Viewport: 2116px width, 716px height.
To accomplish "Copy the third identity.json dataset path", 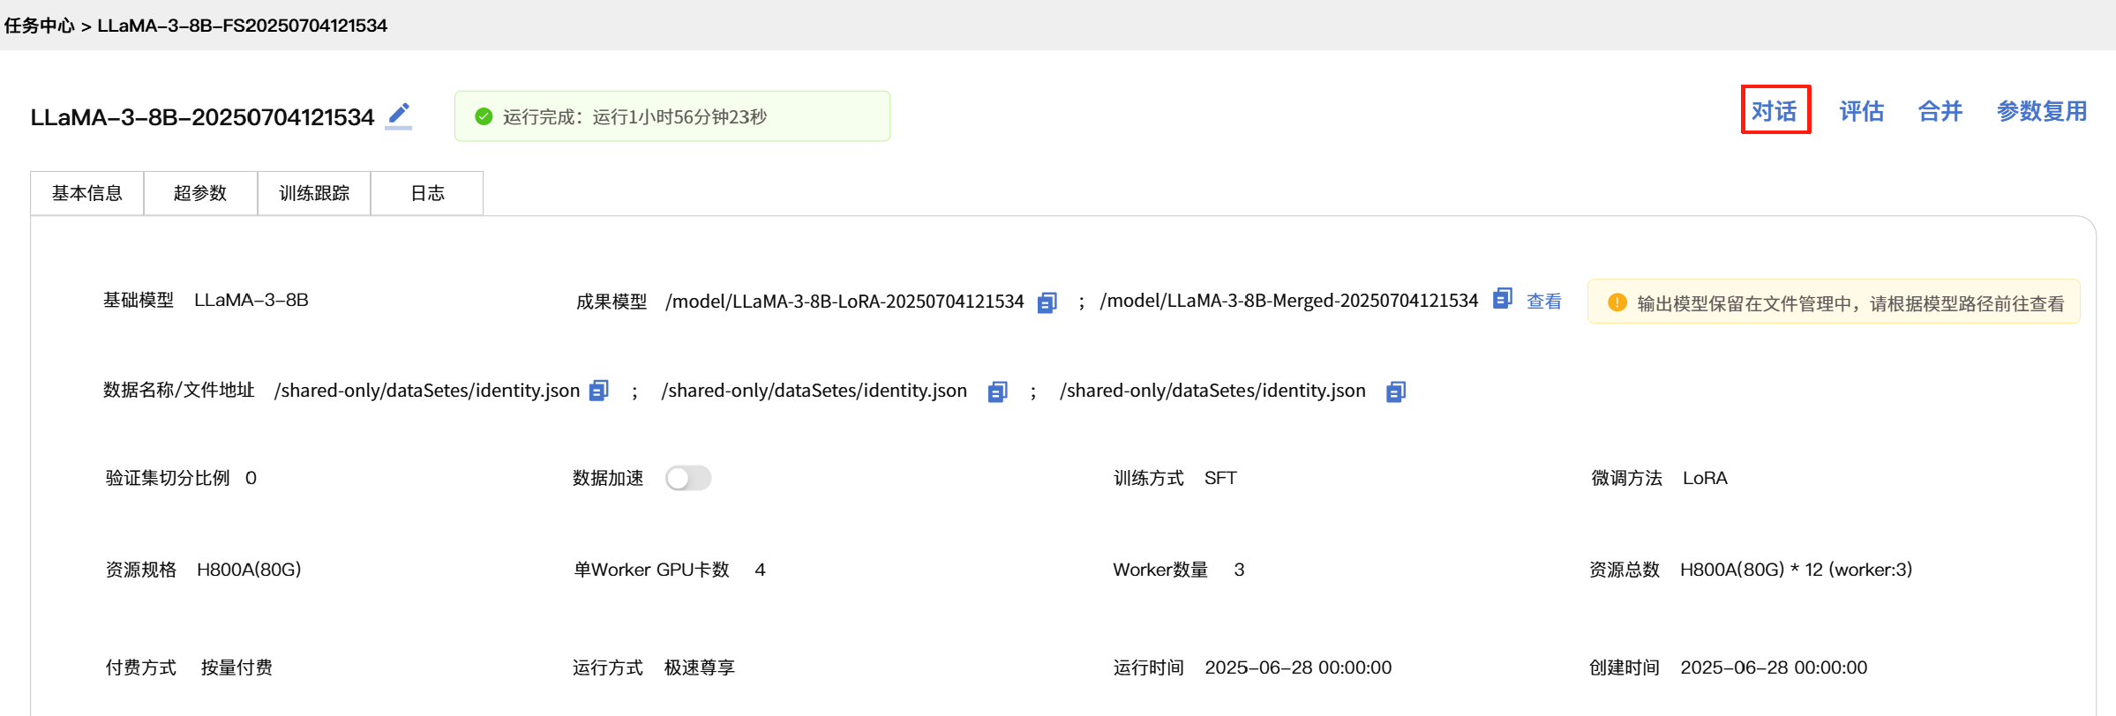I will click(1395, 392).
